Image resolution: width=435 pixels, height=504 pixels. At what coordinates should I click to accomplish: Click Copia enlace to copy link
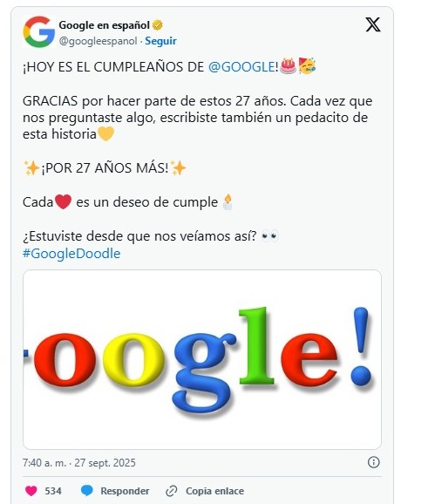point(214,491)
